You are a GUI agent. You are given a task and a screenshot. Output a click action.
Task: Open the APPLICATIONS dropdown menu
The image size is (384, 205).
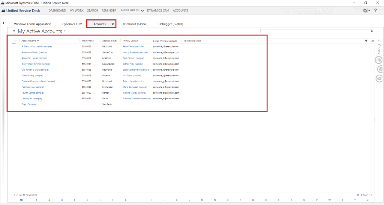pos(132,10)
